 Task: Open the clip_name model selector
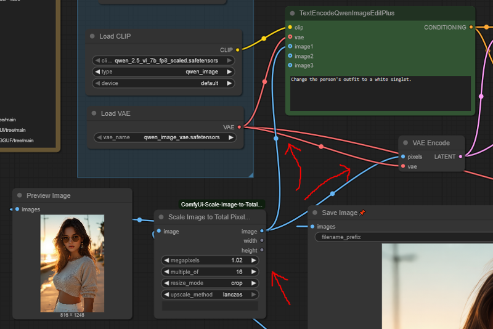pos(164,60)
